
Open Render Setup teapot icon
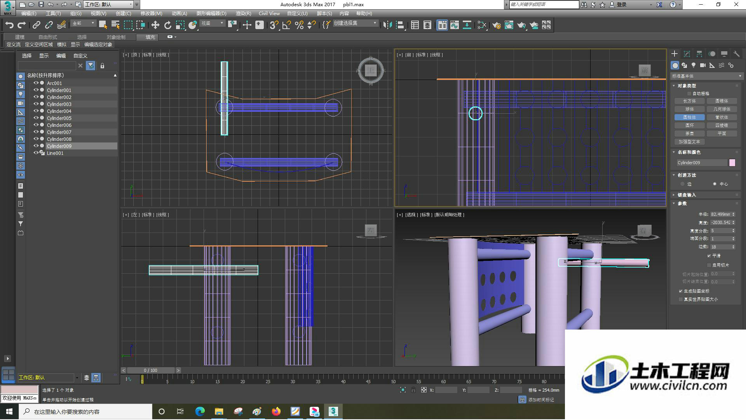click(496, 25)
